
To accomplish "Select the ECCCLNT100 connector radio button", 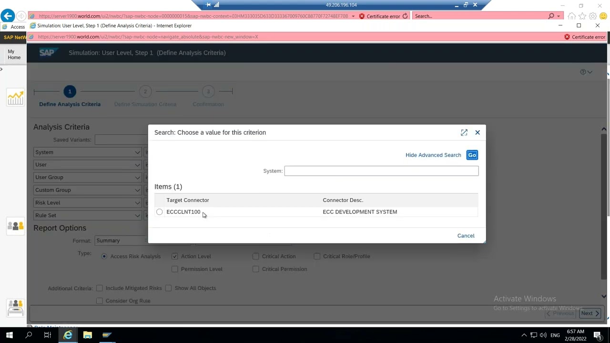I will [159, 212].
